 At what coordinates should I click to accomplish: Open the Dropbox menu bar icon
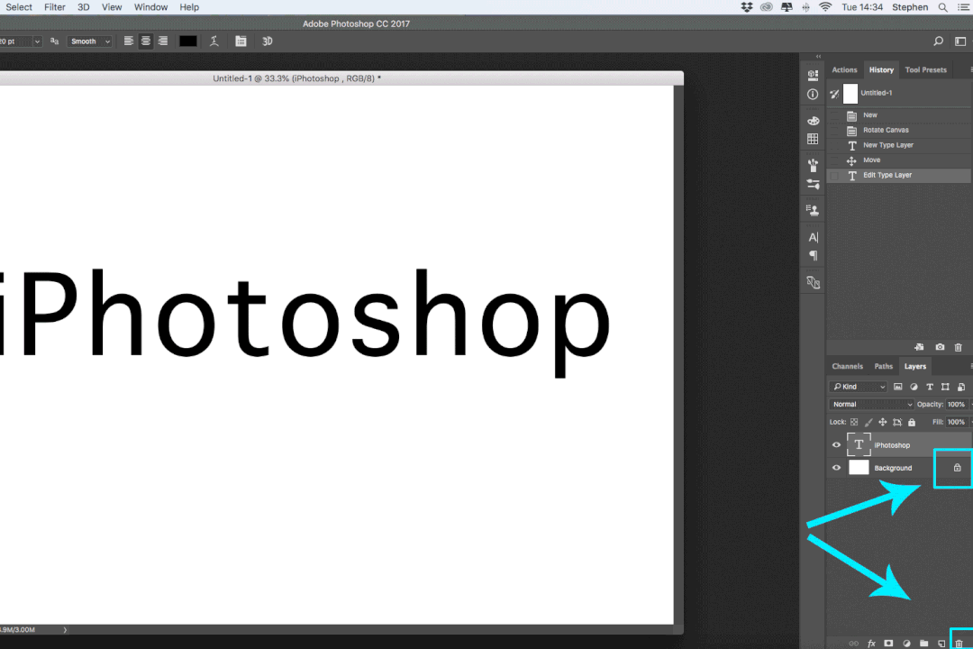[747, 7]
